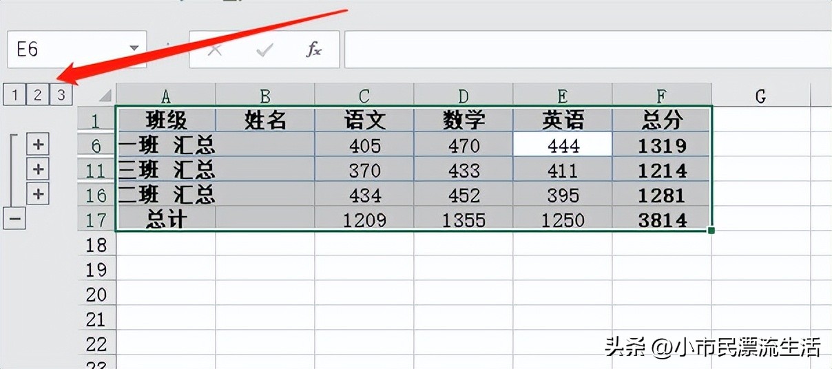Click the 总计 cell

coord(166,220)
